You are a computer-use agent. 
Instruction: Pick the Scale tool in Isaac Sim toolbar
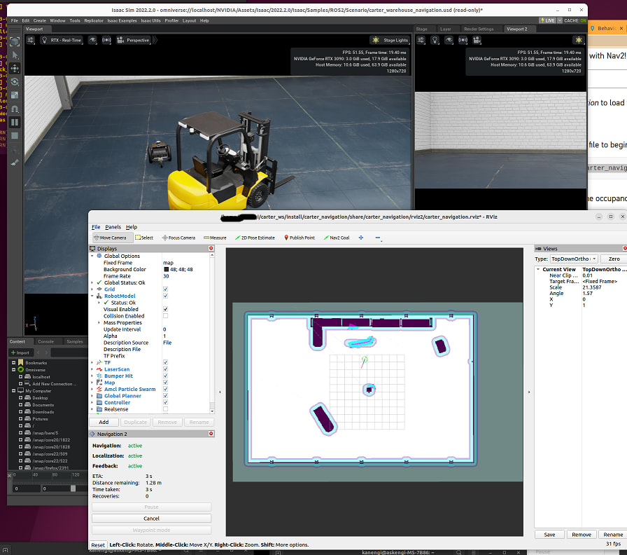15,95
